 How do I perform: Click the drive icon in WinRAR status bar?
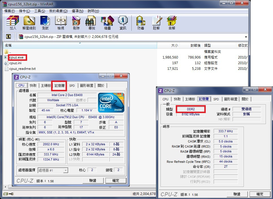coord(6,194)
